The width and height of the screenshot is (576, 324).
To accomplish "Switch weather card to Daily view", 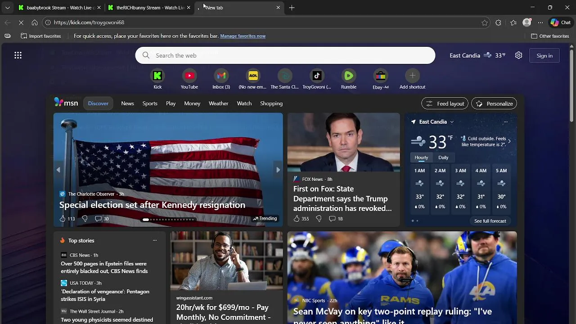I will click(x=443, y=157).
